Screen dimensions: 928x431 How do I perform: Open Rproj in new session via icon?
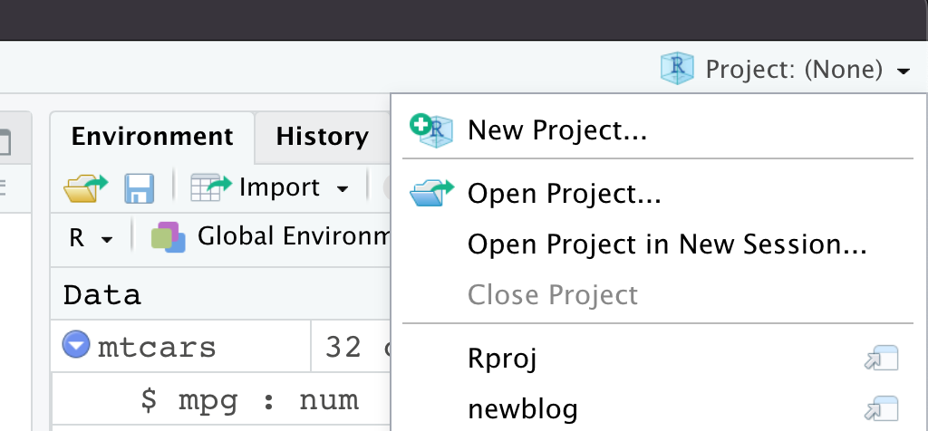882,359
